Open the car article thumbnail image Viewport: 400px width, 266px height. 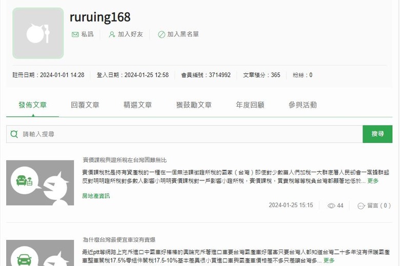point(40,253)
